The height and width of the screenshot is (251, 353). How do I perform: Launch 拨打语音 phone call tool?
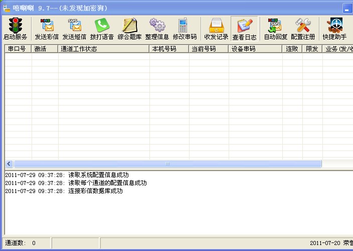102,28
